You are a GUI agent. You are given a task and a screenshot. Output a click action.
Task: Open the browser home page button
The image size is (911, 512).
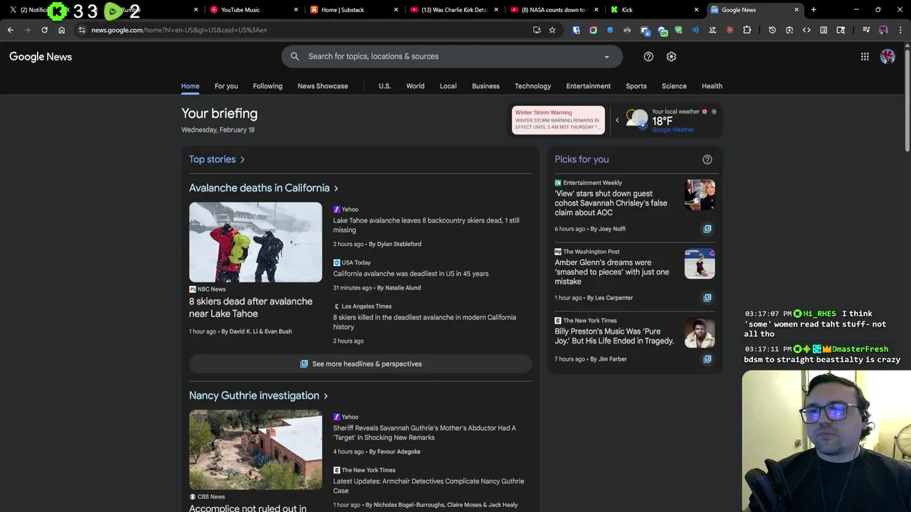tap(61, 30)
